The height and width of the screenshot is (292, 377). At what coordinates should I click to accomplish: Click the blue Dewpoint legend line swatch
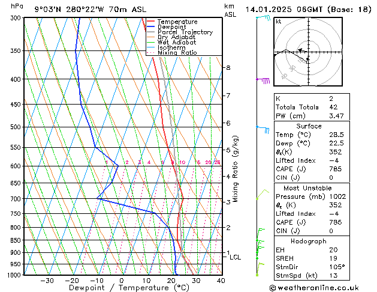tap(151, 26)
